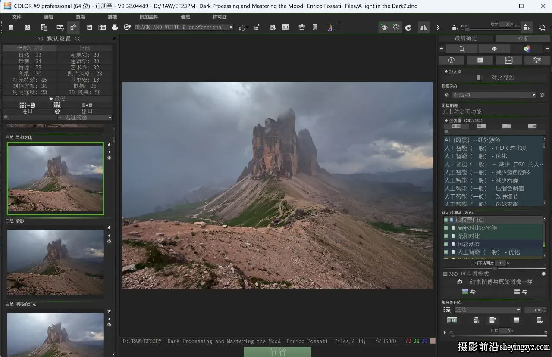Toggle checkbox for 加权黑白点 filter

[x=446, y=220]
